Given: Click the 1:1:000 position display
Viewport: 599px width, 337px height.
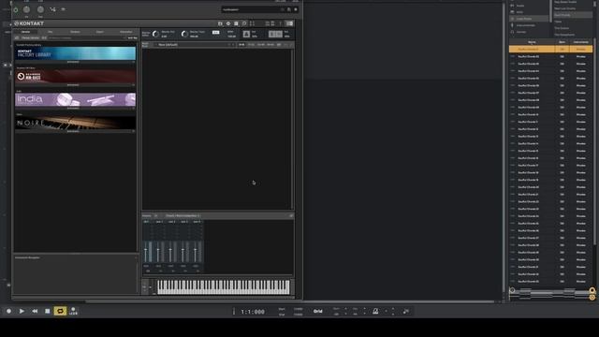Looking at the screenshot, I should pos(253,312).
